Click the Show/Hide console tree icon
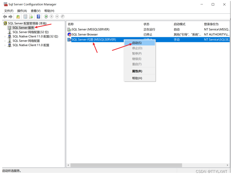The height and width of the screenshot is (176, 232). click(x=25, y=17)
